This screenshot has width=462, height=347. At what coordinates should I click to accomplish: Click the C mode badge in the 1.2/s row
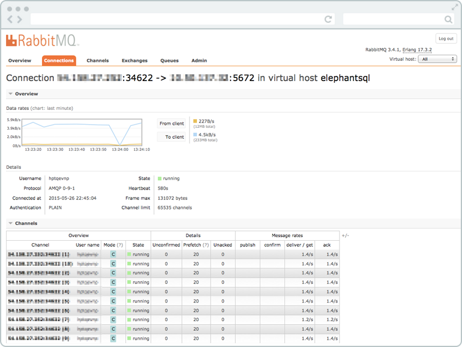pos(113,319)
